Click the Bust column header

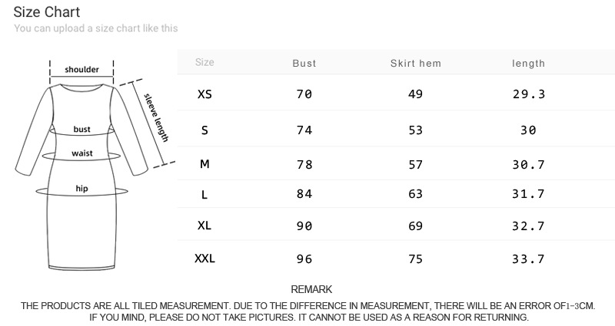pos(304,63)
